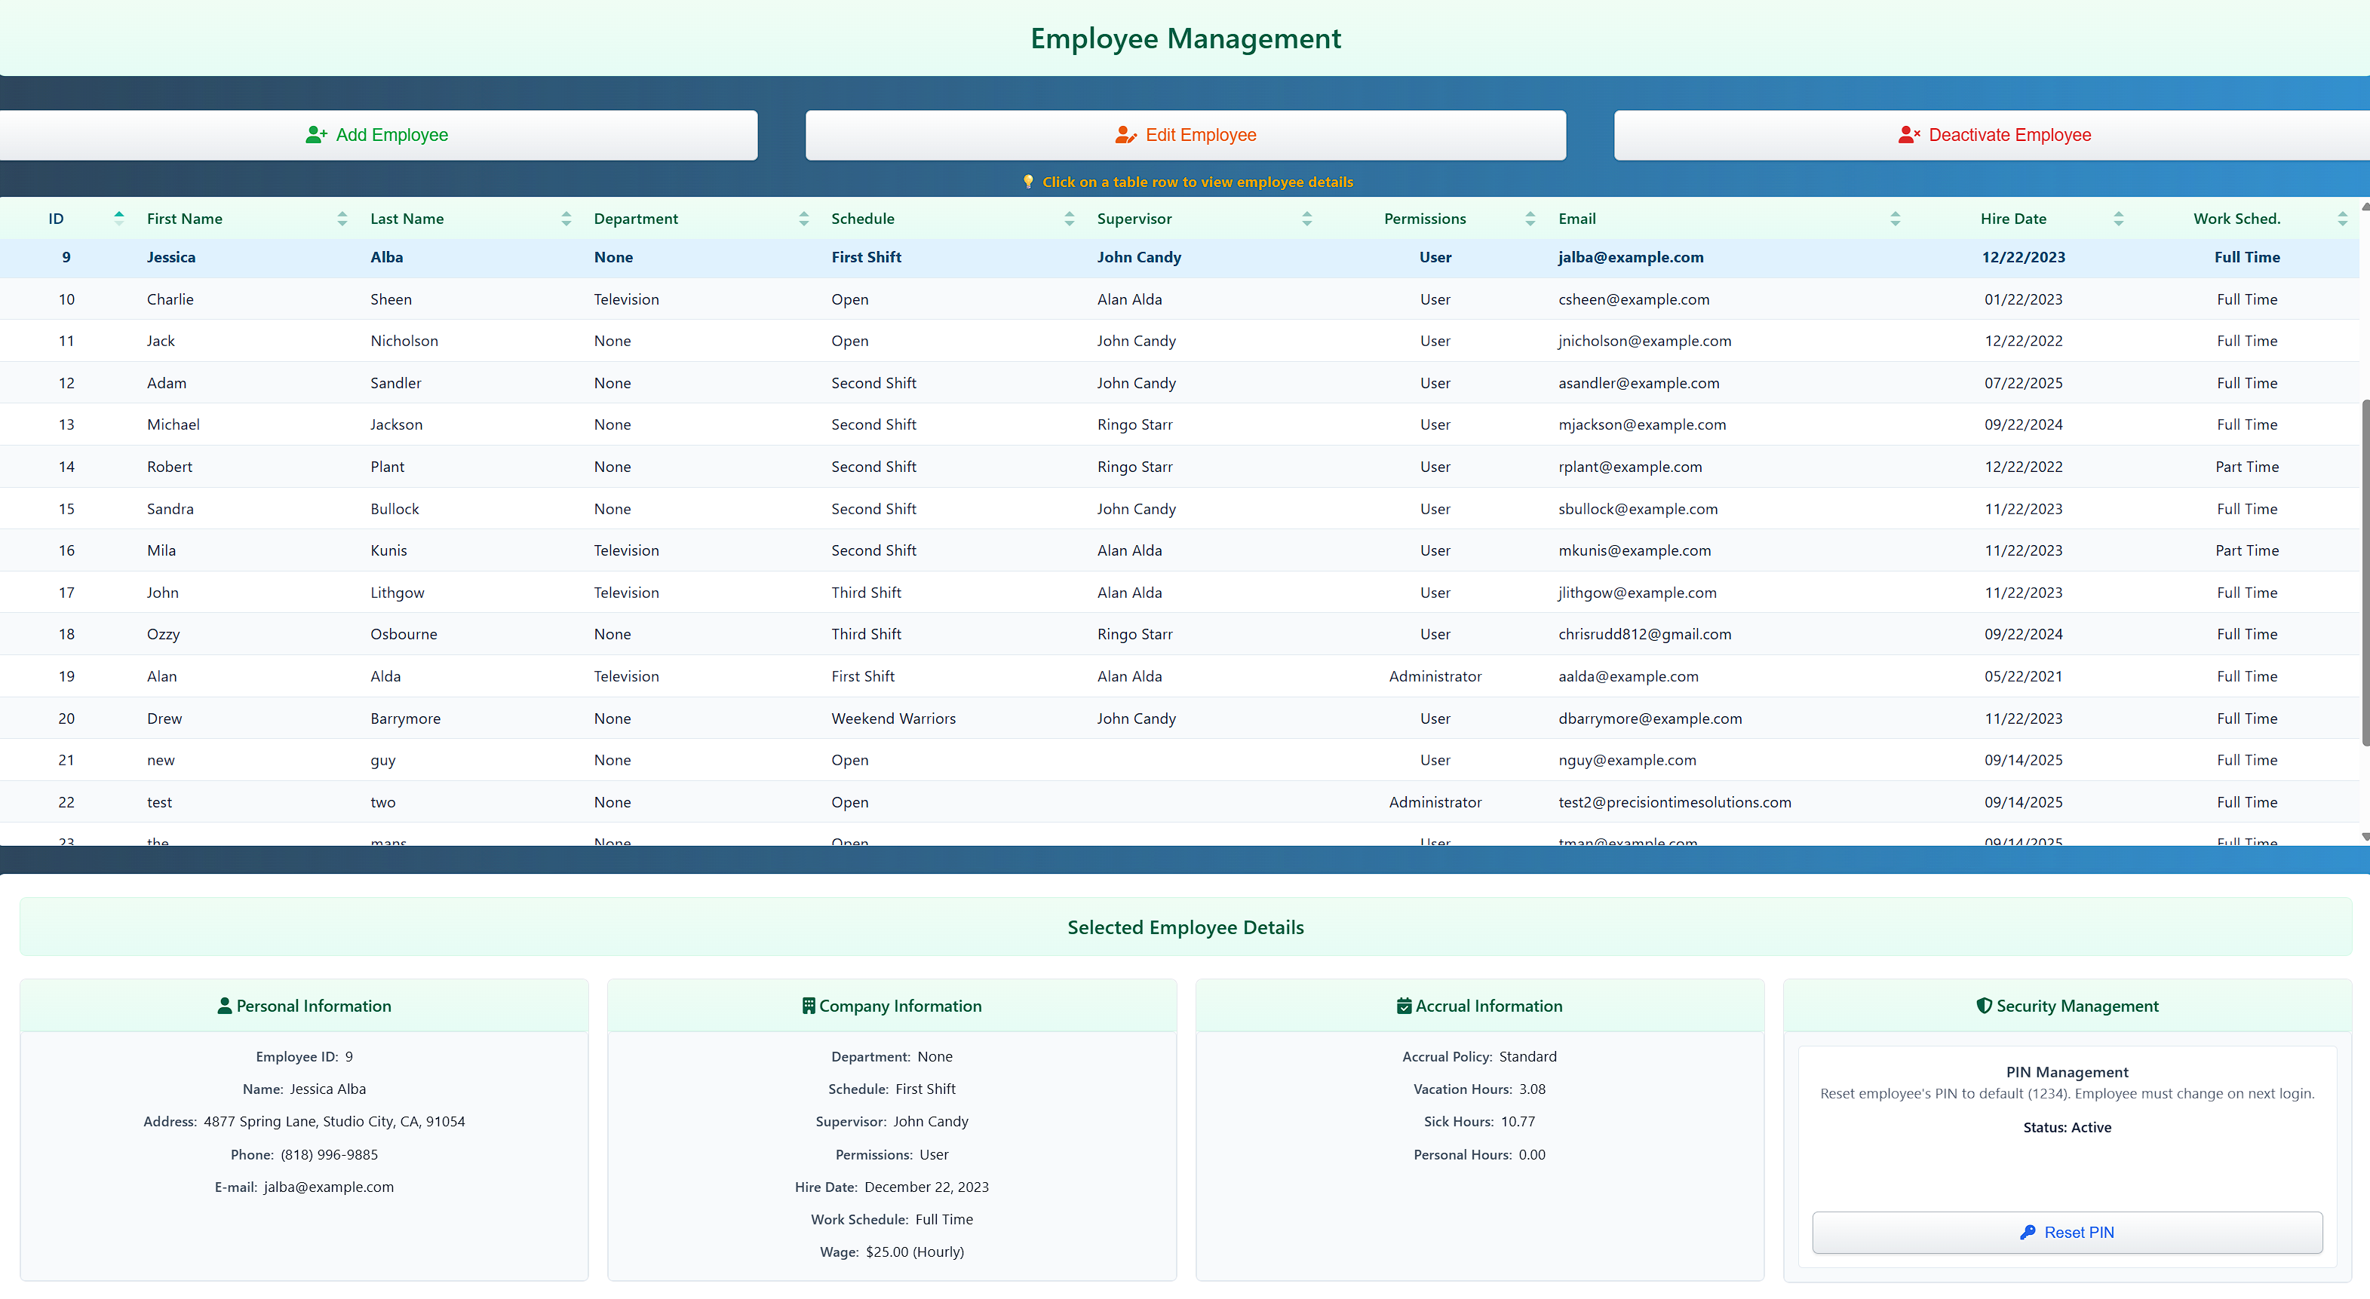Image resolution: width=2370 pixels, height=1299 pixels.
Task: Expand the Schedule column sort control
Action: (x=1069, y=218)
